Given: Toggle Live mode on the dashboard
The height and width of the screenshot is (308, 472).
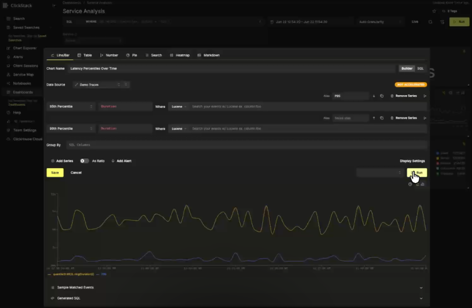Looking at the screenshot, I should point(415,22).
